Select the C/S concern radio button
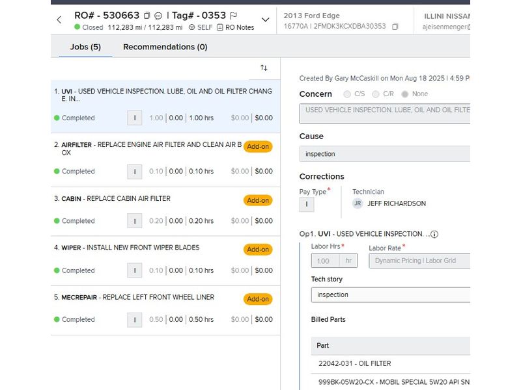This screenshot has width=521, height=390. (346, 94)
